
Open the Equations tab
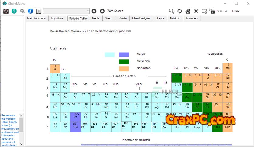click(57, 18)
